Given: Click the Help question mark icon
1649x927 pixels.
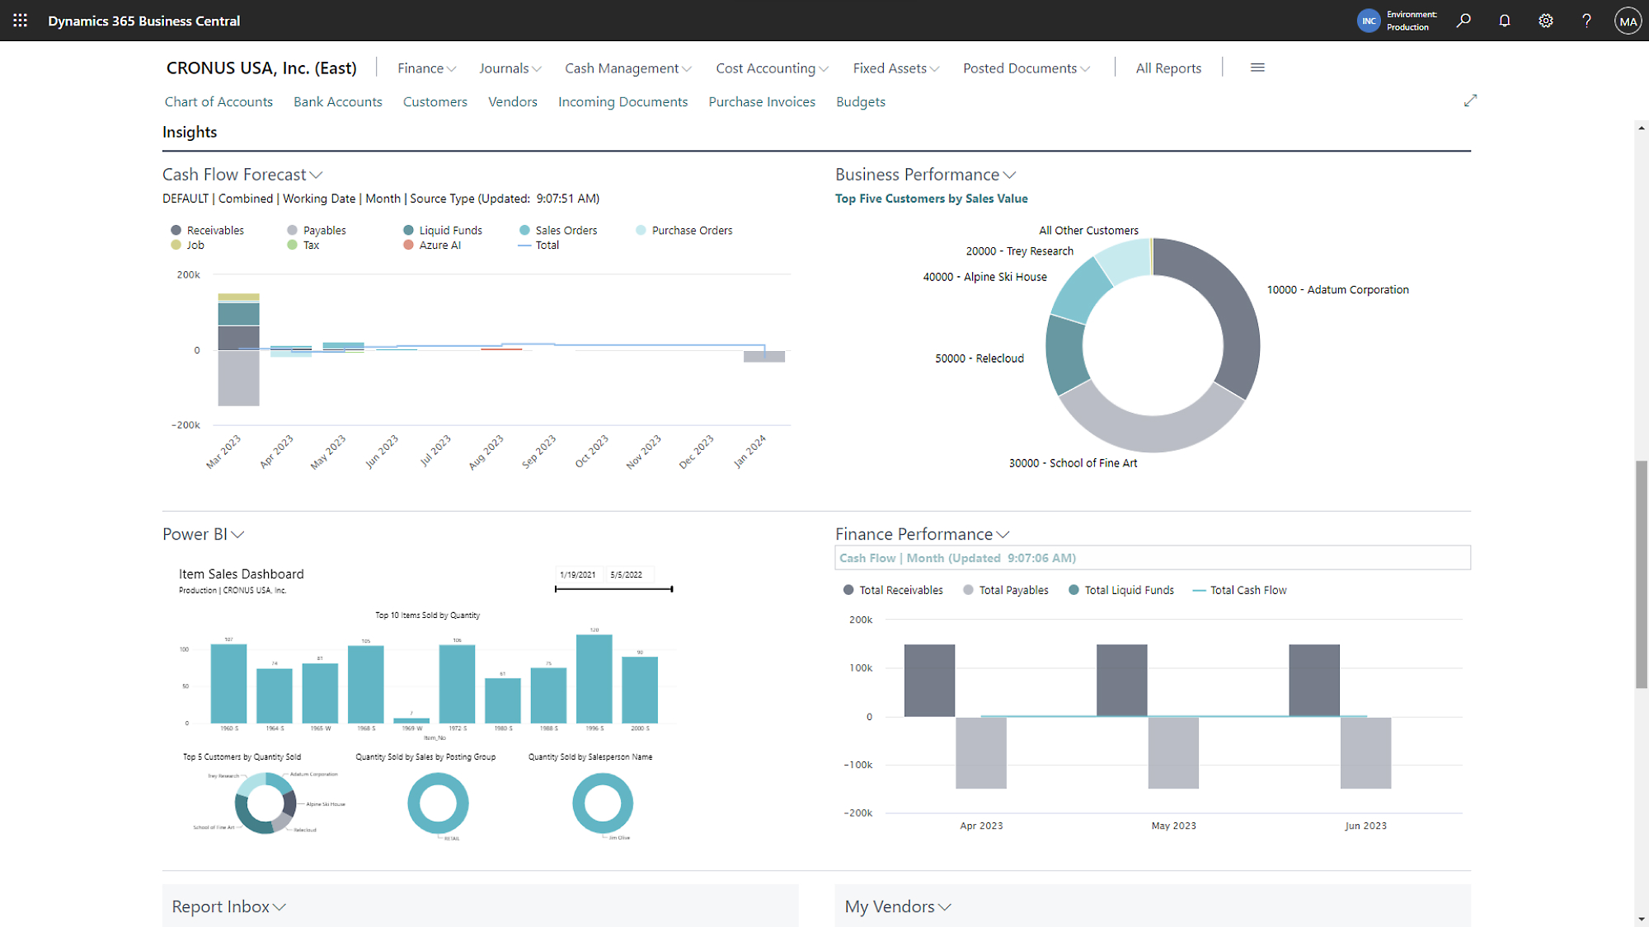Looking at the screenshot, I should [x=1586, y=21].
